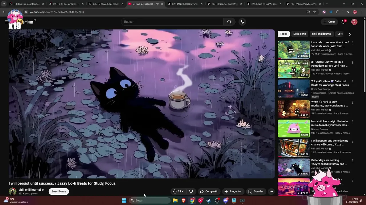366x205 pixels.
Task: Open site information icon in address bar
Action: pos(26,12)
